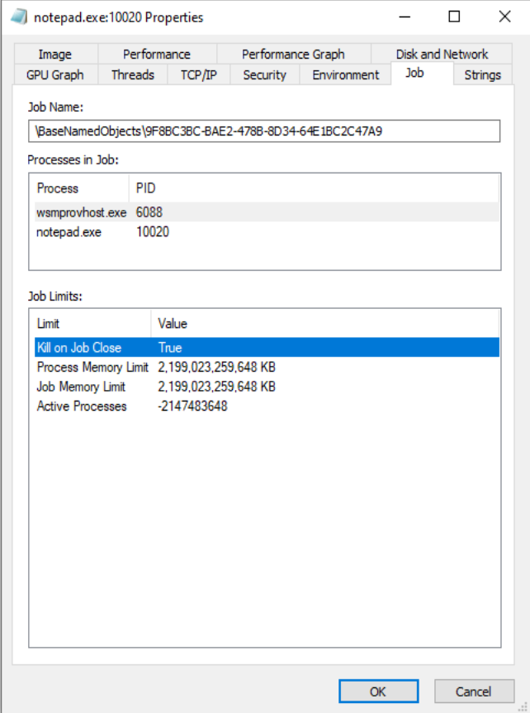Select notepad.exe in Processes list
The image size is (530, 713).
pyautogui.click(x=69, y=232)
